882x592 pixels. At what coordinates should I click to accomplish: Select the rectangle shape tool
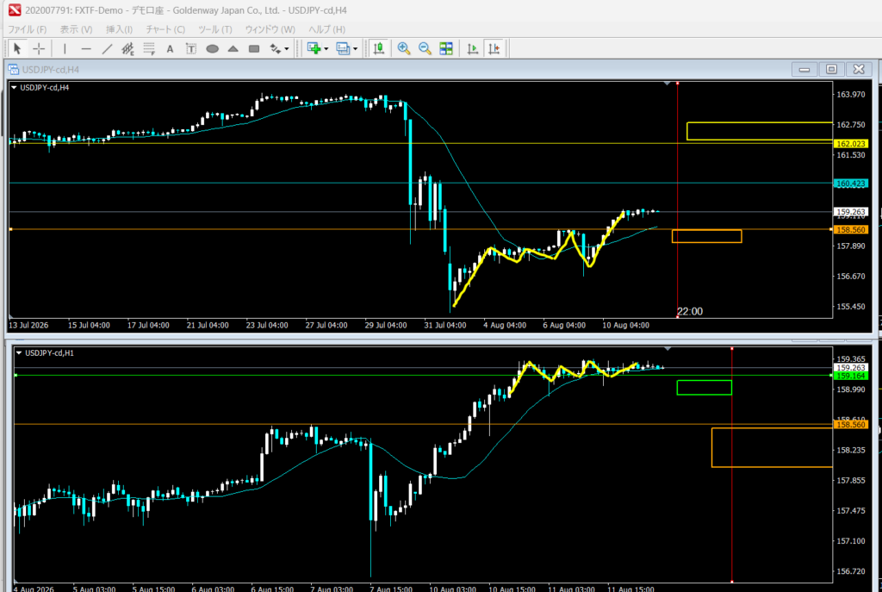click(x=254, y=49)
